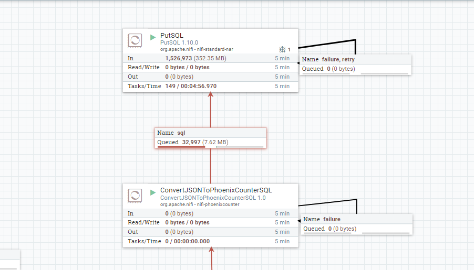The height and width of the screenshot is (270, 474).
Task: Select the failure, retry connection box
Action: 355,64
